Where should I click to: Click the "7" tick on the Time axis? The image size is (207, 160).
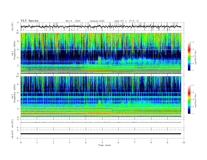(135, 142)
